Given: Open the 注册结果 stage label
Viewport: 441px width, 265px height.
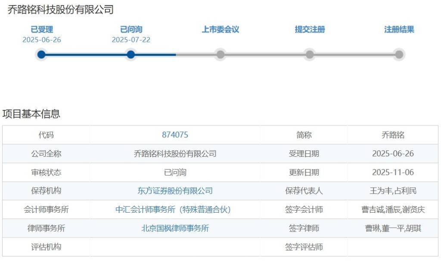Looking at the screenshot, I should coord(399,30).
